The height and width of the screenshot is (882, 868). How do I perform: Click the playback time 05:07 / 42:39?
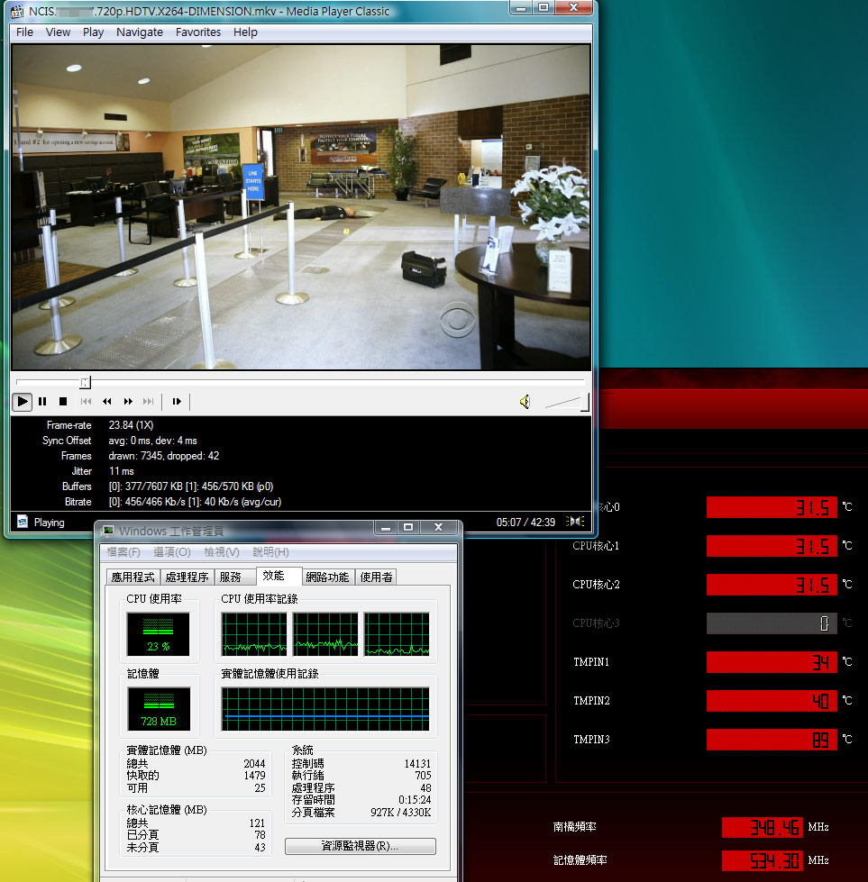(525, 523)
